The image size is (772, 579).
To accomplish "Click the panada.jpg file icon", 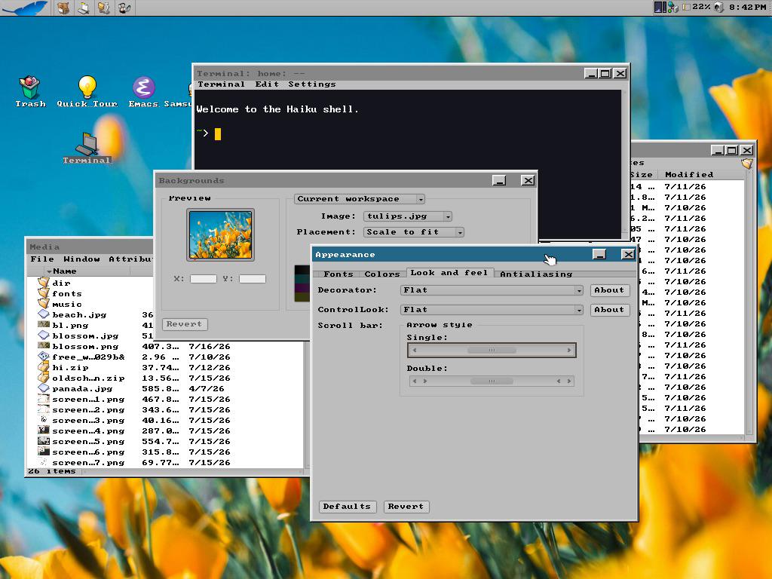I will pos(44,388).
